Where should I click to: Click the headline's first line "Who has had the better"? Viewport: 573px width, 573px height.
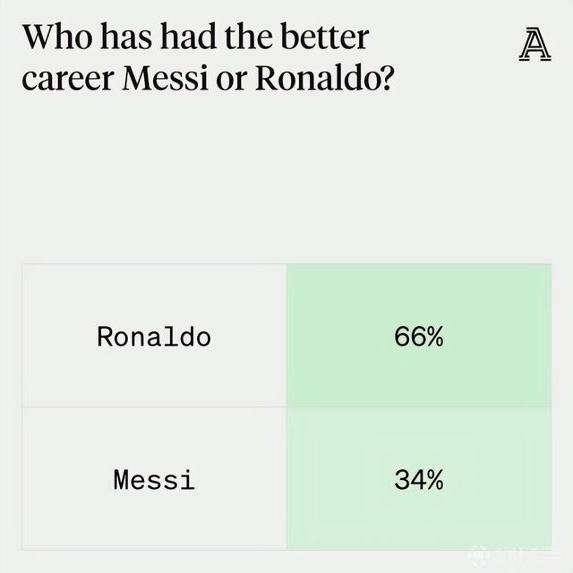click(x=195, y=38)
